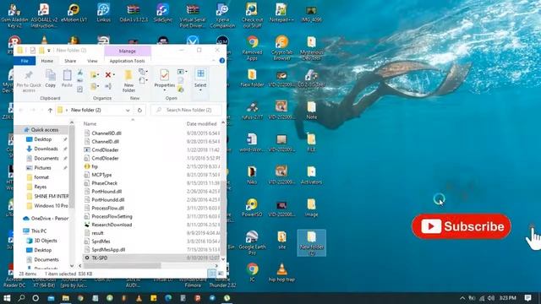Select the frp file in the list
The image size is (541, 304).
tap(95, 166)
